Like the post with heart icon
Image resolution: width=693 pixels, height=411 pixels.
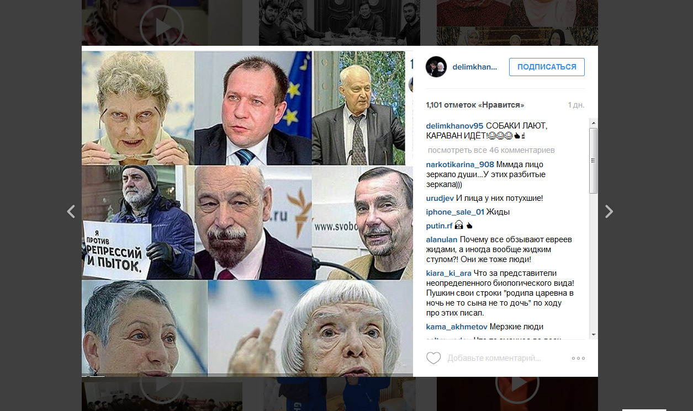click(x=433, y=358)
